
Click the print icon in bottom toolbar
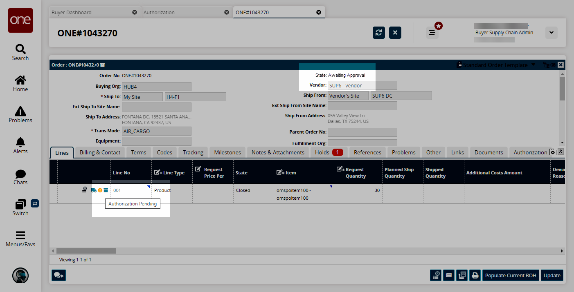[x=475, y=275]
